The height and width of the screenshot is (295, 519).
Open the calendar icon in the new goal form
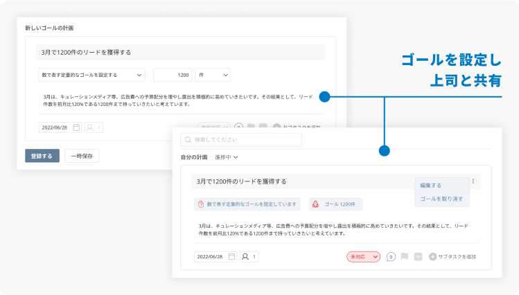[x=76, y=127]
